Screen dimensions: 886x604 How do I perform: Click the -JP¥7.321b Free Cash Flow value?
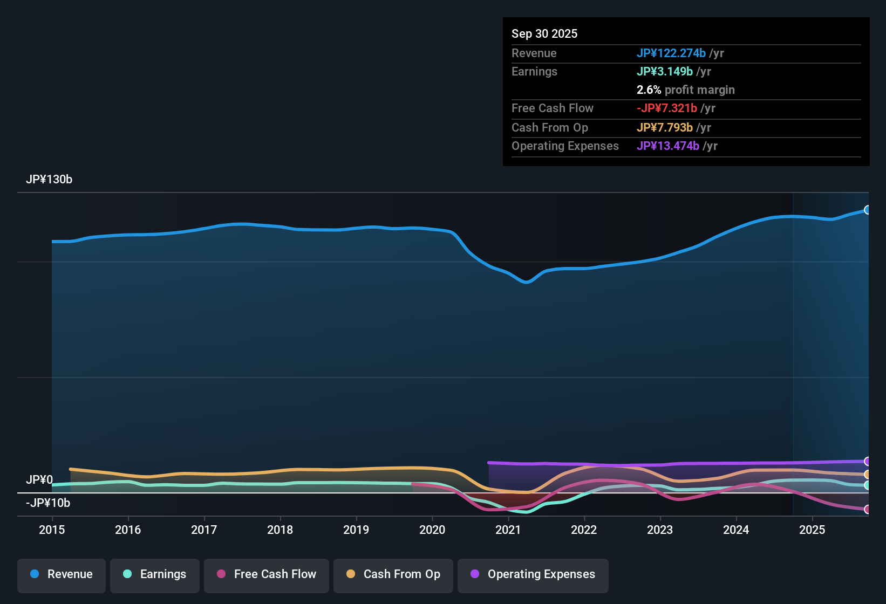point(667,108)
